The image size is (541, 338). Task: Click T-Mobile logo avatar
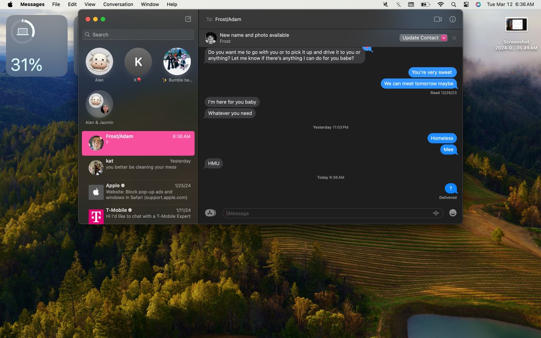[x=96, y=216]
